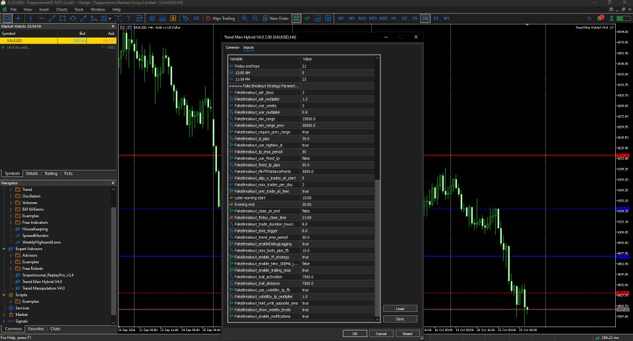633x341 pixels.
Task: Click the FakeBreakout_adr_multiplier value 1.2
Action: tap(338, 99)
